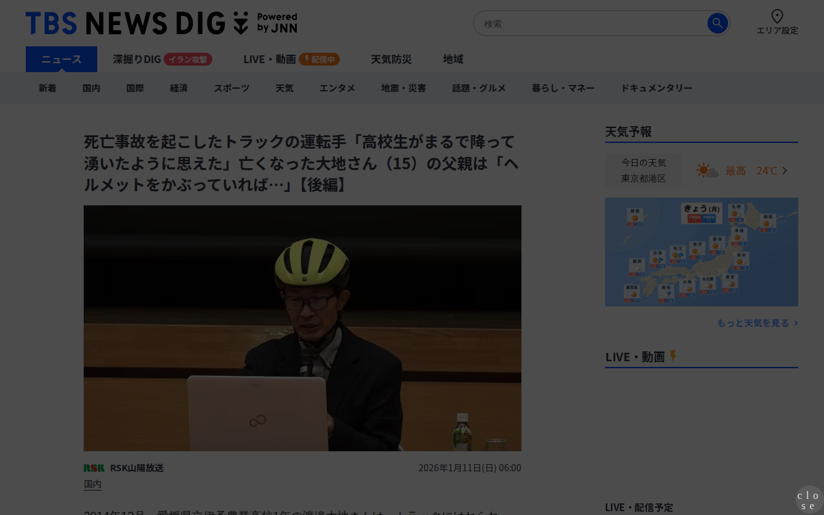Go to 天気 category in sub navigation
This screenshot has height=515, width=824.
[x=285, y=88]
